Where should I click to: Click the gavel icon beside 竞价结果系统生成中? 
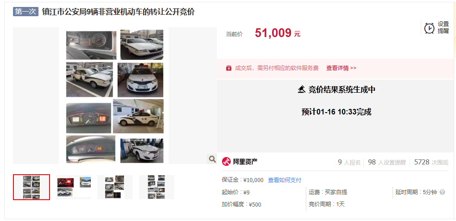[302, 89]
